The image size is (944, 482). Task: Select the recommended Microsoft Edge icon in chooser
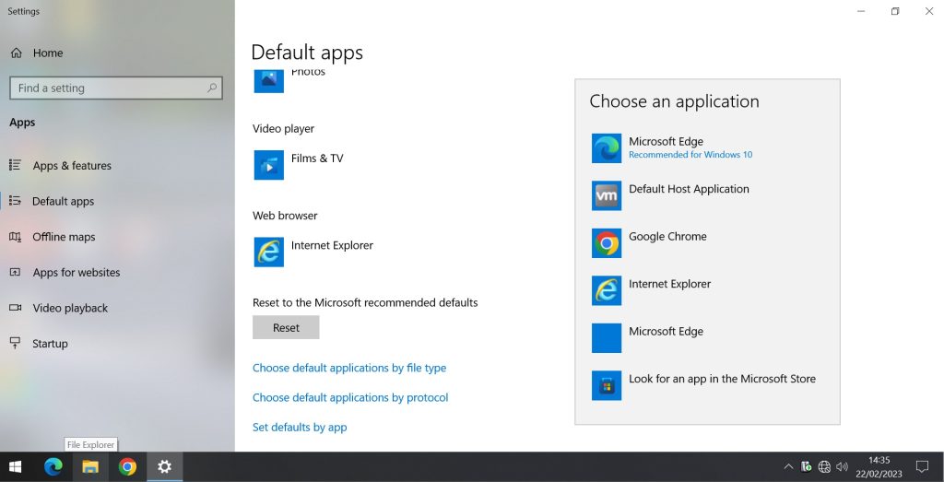click(x=607, y=148)
